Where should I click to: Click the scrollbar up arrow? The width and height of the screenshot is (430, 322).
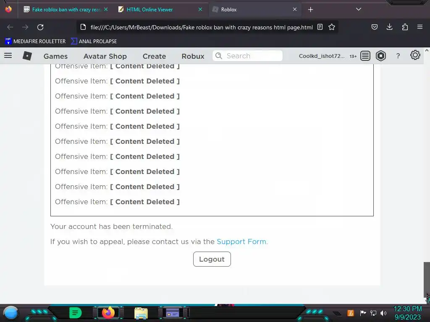tap(427, 51)
